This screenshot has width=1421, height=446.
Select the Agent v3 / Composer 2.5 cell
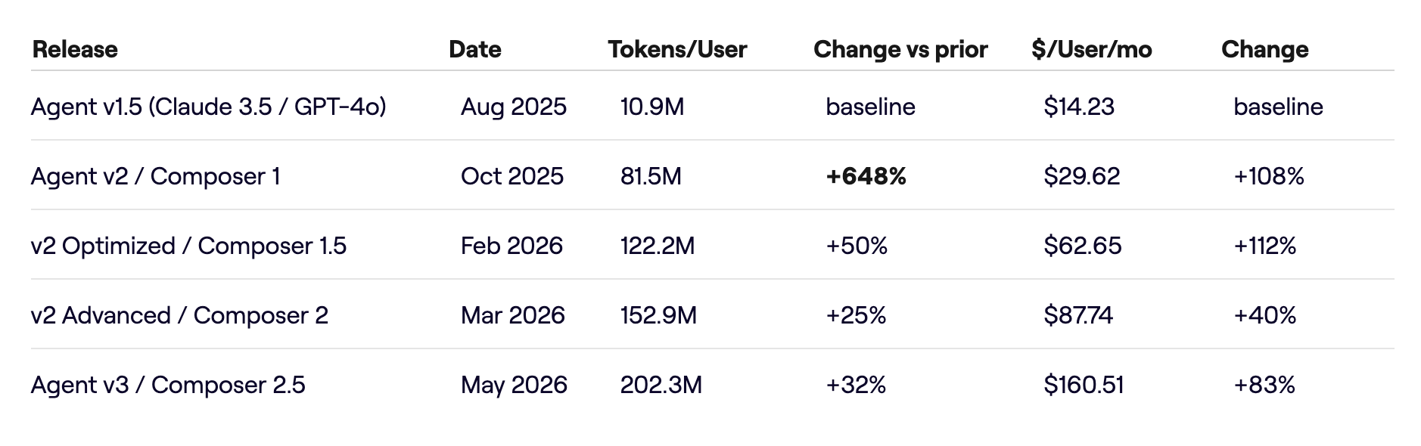(168, 385)
